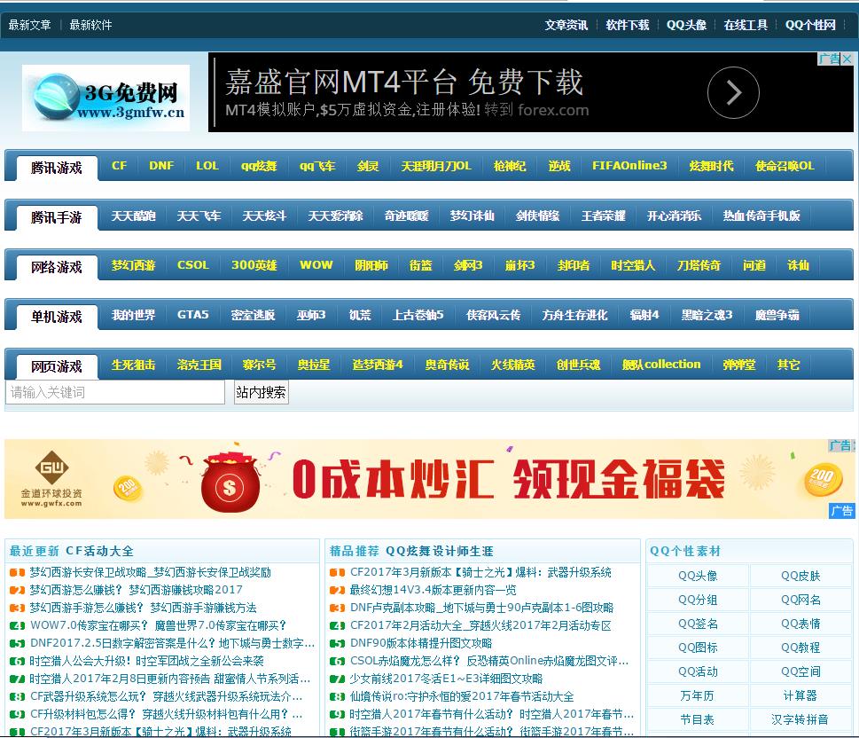859x738 pixels.
Task: Open article 最终幻想14V3.4版本更新内容一览
Action: [433, 590]
